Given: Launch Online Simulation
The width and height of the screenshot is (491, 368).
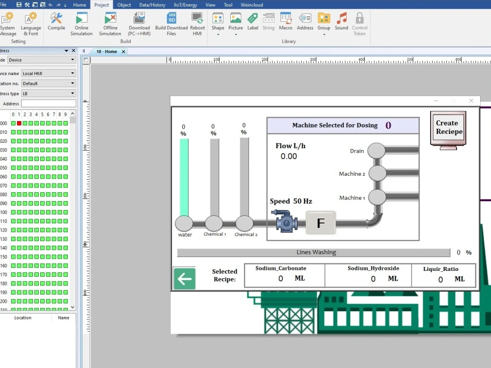Looking at the screenshot, I should 82,22.
